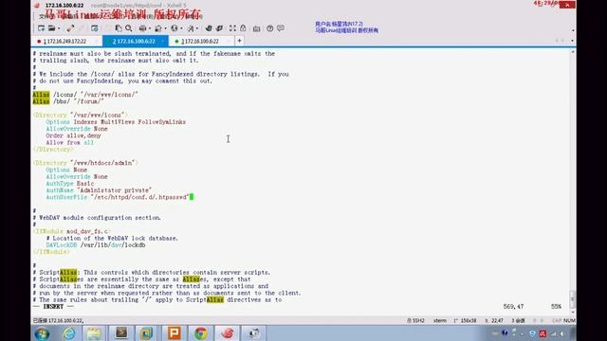This screenshot has width=607, height=341.
Task: Click the copy-paste clipboard icon
Action: [119, 28]
